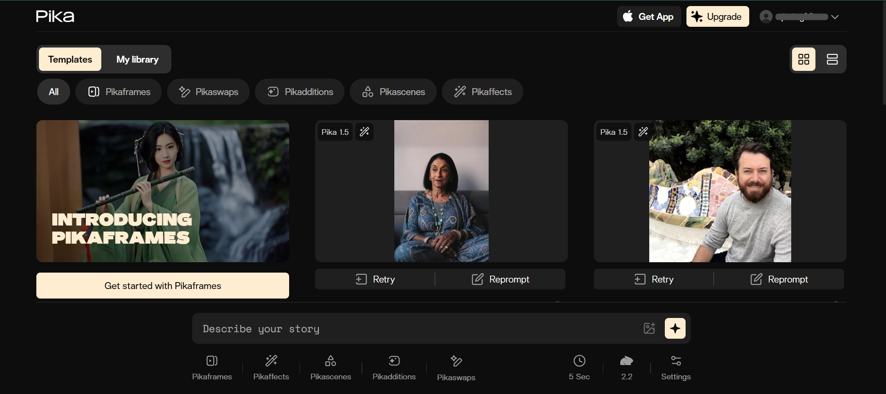The width and height of the screenshot is (886, 394).
Task: Select the Pikaswaps filter tab
Action: point(209,92)
